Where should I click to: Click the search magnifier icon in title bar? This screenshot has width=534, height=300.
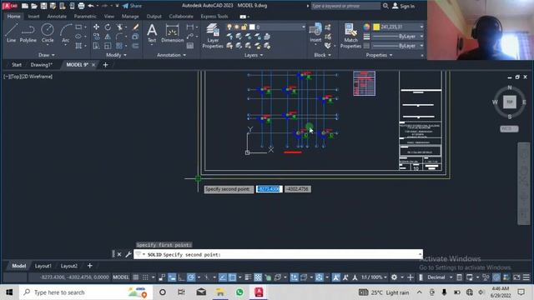click(385, 6)
